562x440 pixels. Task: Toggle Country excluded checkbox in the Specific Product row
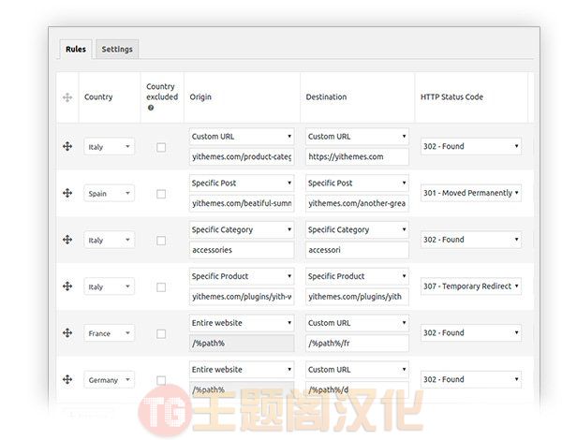pos(161,287)
